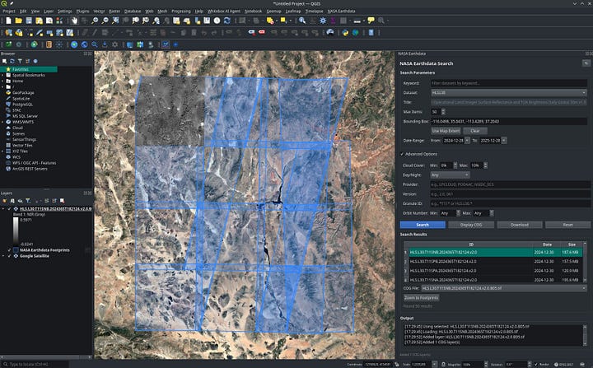Toggle visibility of HLS.L30.T11SNB layer
The width and height of the screenshot is (593, 368).
point(9,209)
